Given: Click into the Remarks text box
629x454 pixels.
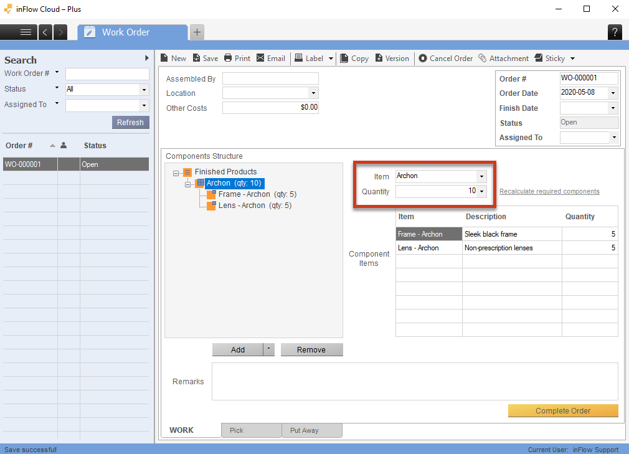Looking at the screenshot, I should pos(415,381).
